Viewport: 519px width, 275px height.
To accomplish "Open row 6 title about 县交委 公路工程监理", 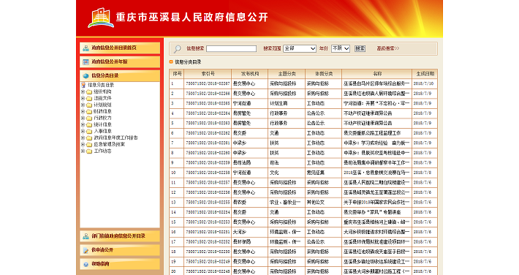I will point(372,133).
